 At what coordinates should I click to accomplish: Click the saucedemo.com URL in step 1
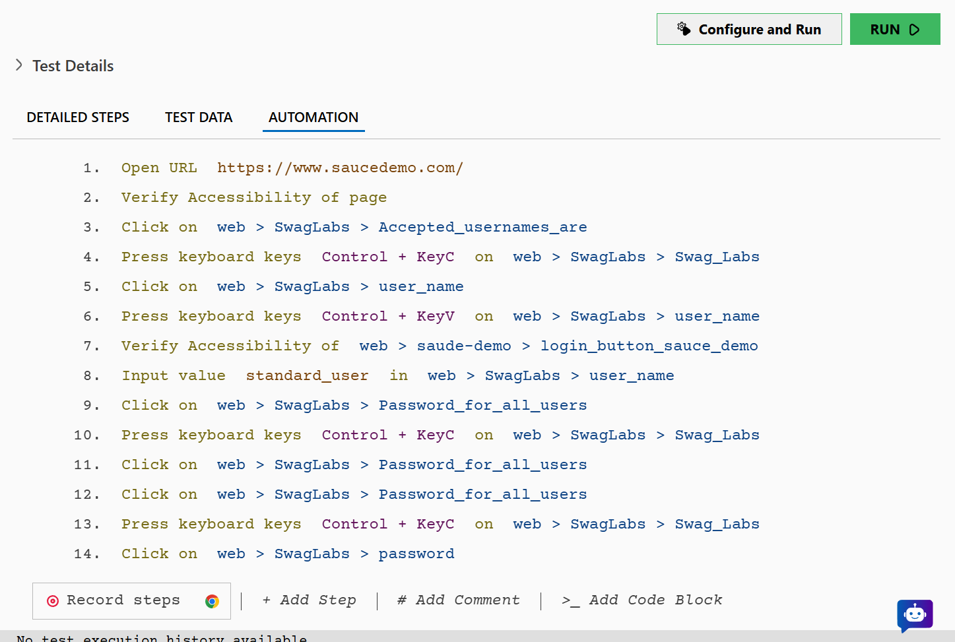click(x=339, y=168)
